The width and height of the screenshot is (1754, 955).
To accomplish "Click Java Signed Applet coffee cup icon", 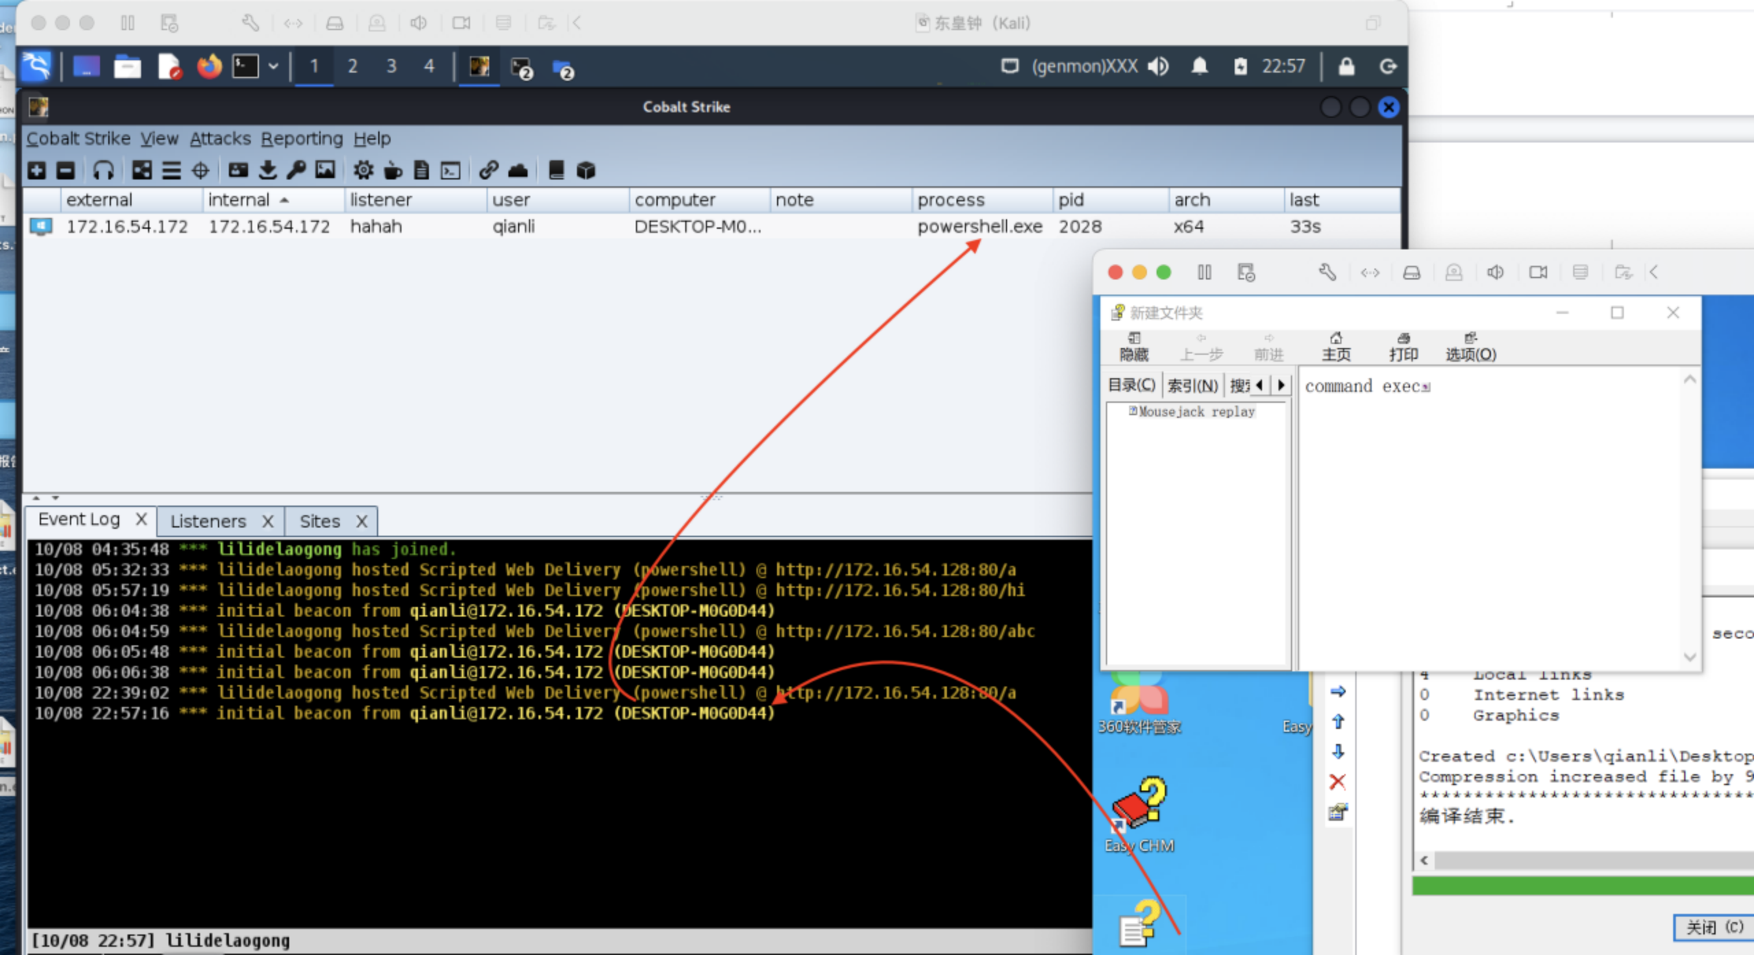I will click(393, 171).
